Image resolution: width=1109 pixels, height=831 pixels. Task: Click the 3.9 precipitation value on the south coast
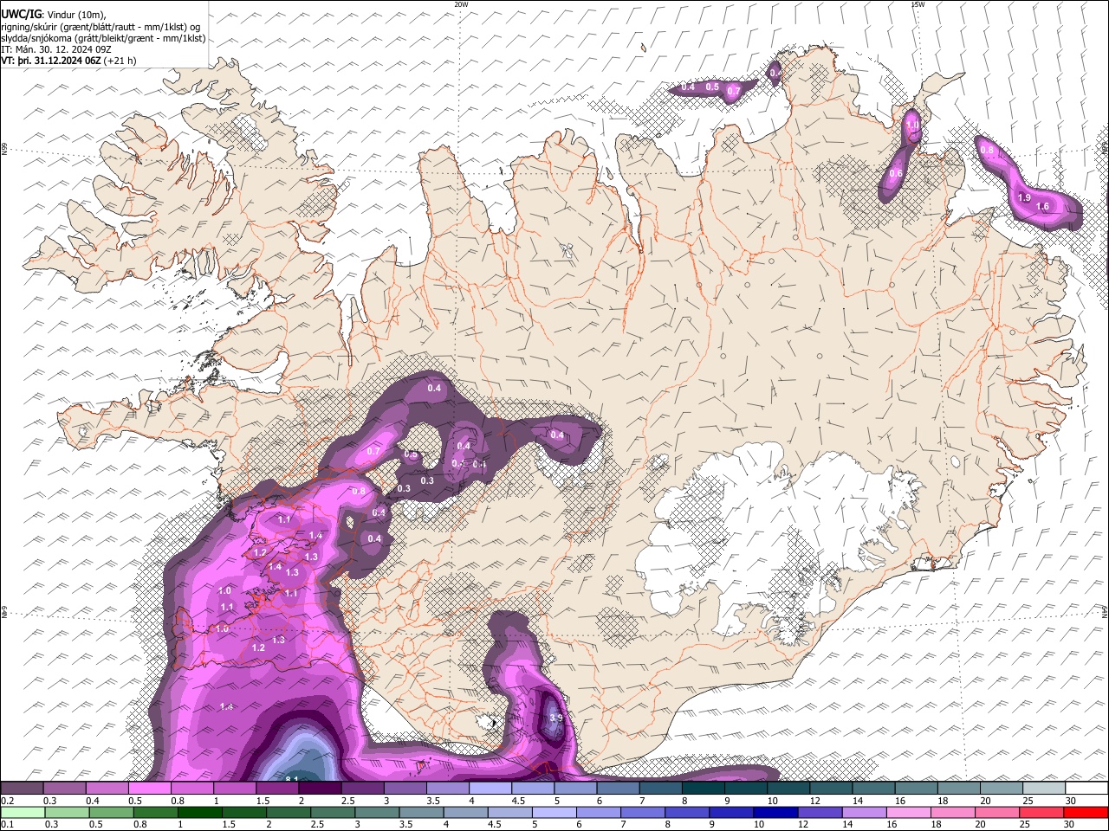[556, 718]
